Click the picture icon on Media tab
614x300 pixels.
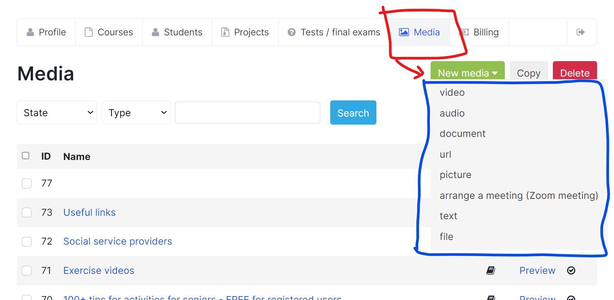tap(404, 32)
